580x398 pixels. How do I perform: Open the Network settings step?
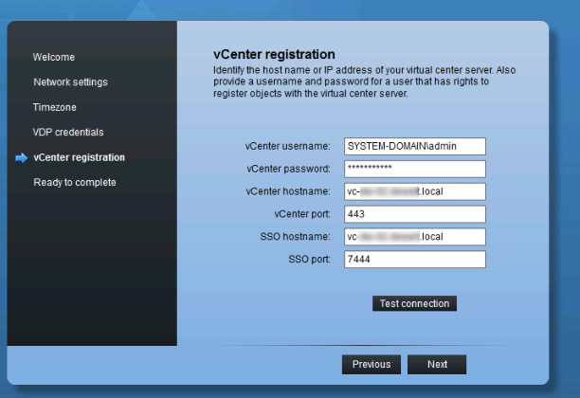tap(71, 82)
